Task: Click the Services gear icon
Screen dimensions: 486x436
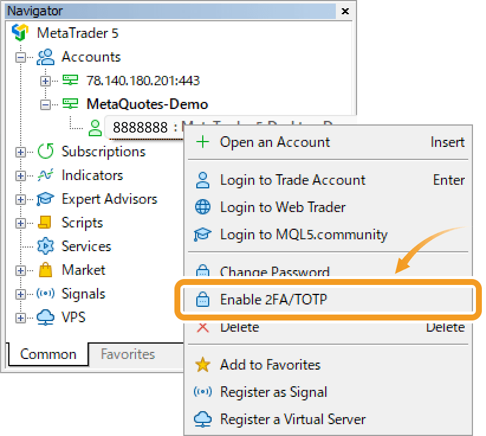Action: pyautogui.click(x=46, y=246)
